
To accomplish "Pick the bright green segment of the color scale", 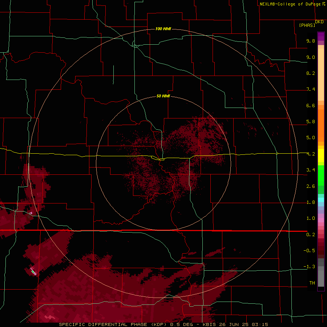I will tap(321, 175).
